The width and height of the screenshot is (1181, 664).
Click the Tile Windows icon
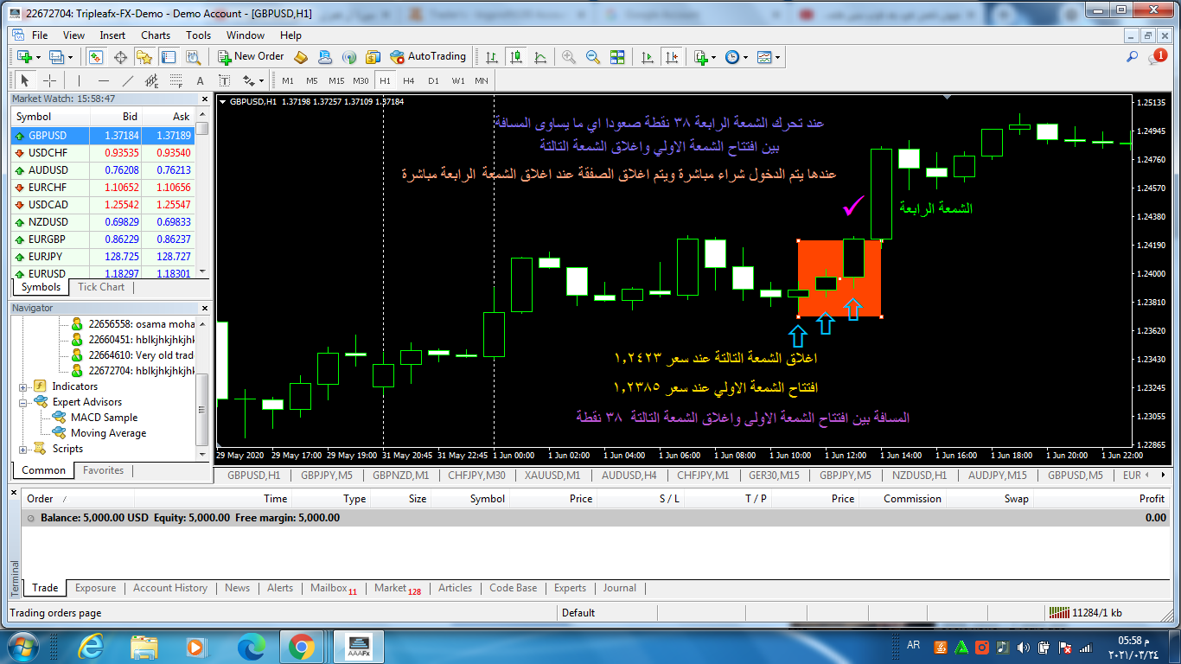(617, 57)
